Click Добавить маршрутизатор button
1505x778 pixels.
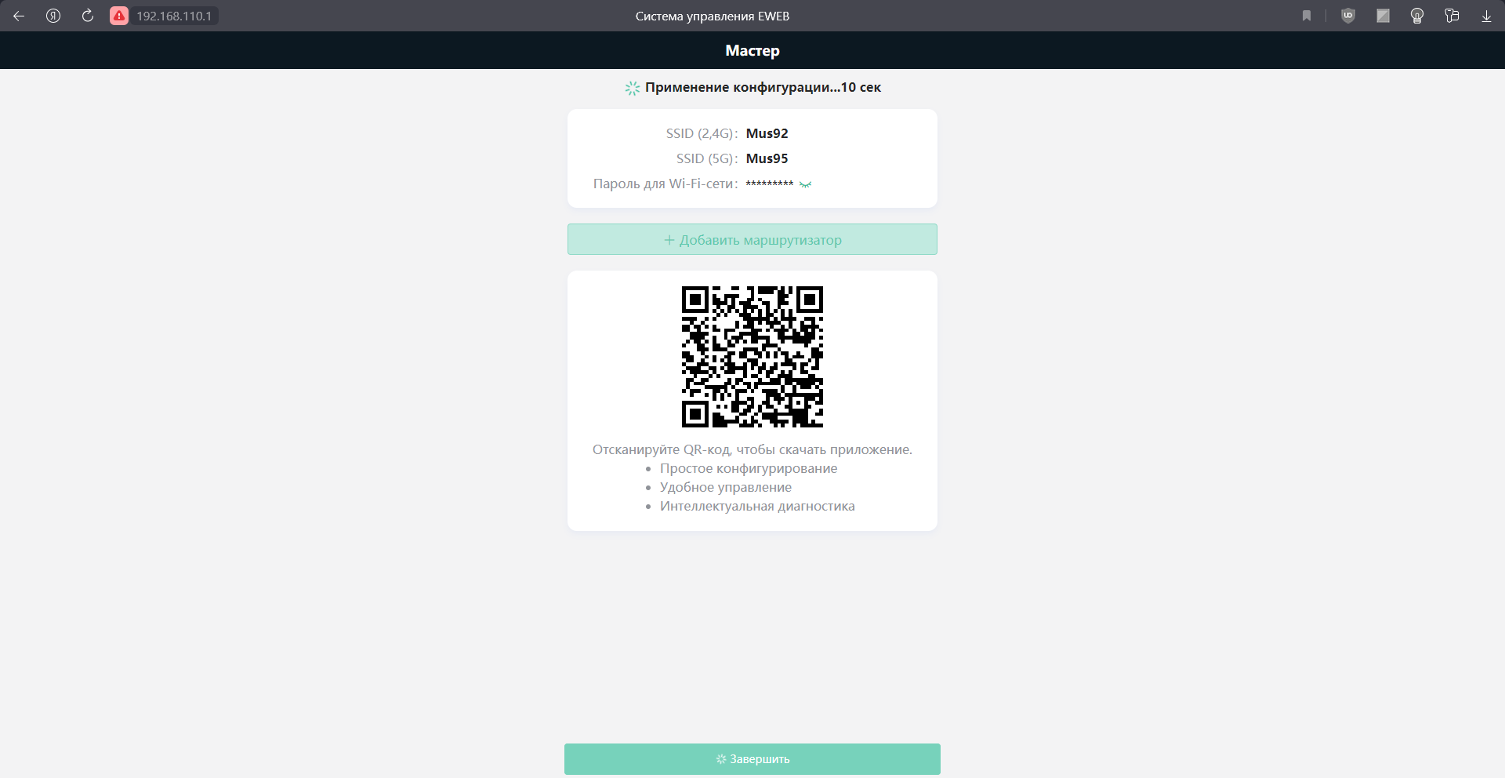point(752,239)
